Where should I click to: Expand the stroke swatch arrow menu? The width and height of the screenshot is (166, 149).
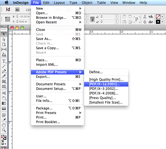(162, 17)
